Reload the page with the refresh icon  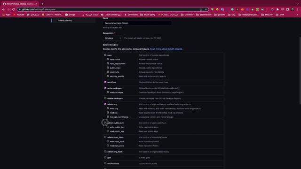click(14, 9)
